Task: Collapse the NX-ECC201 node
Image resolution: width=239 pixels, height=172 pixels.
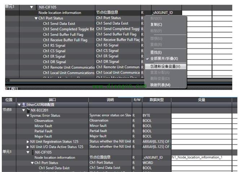Action: coord(23,110)
